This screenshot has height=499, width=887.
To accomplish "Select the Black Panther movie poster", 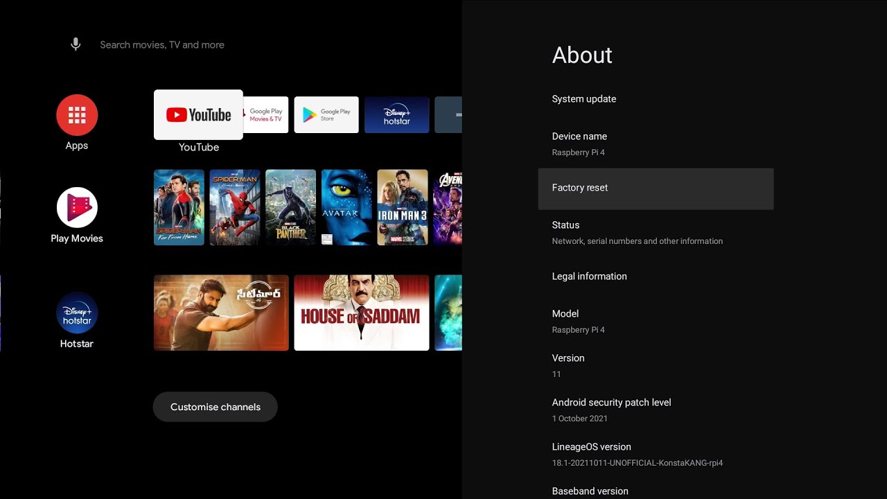I will click(x=290, y=207).
